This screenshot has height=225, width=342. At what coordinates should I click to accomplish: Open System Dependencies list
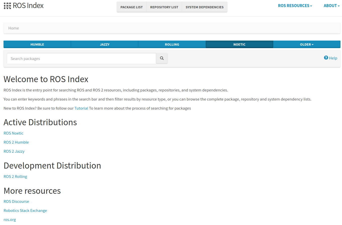coord(205,7)
